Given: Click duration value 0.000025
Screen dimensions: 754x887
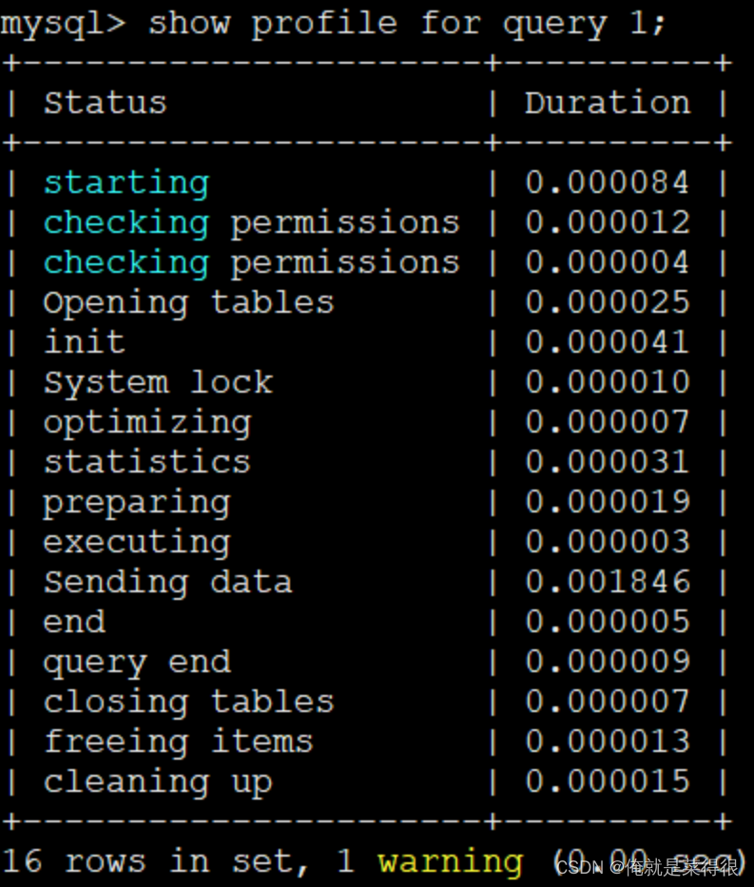Looking at the screenshot, I should (608, 301).
